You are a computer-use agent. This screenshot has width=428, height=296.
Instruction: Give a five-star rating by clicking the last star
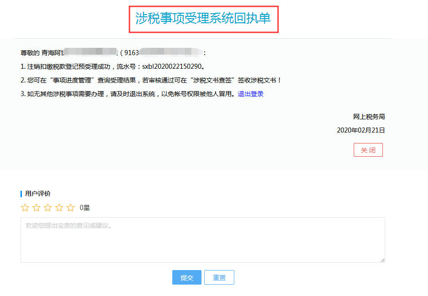tap(71, 207)
